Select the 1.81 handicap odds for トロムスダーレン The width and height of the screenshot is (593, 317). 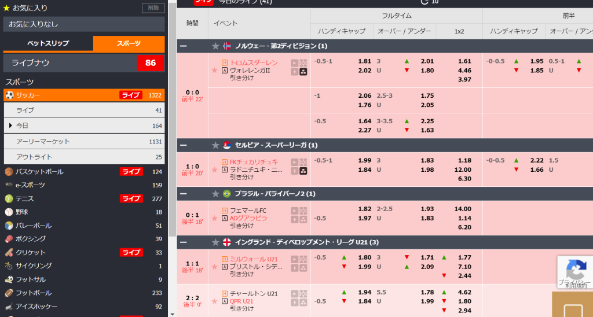coord(364,61)
